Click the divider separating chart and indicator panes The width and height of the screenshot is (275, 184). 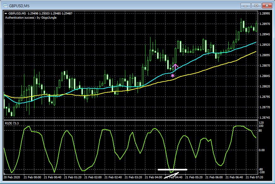point(126,120)
